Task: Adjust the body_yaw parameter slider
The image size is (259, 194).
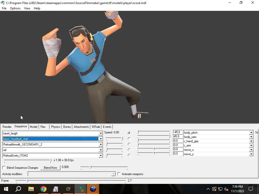Action: 154,136
